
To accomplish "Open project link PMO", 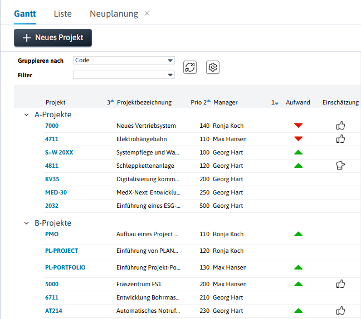I will coord(52,234).
